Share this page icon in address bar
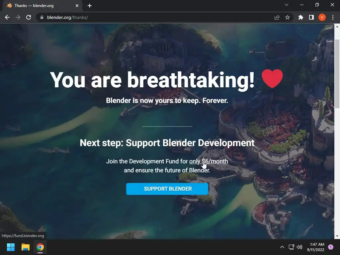 point(277,17)
